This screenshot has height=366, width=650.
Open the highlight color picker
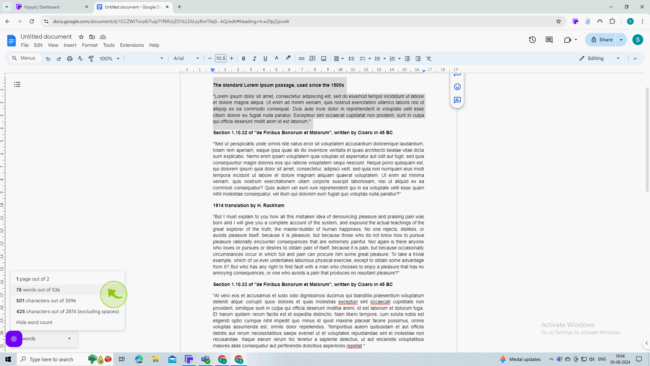(288, 59)
